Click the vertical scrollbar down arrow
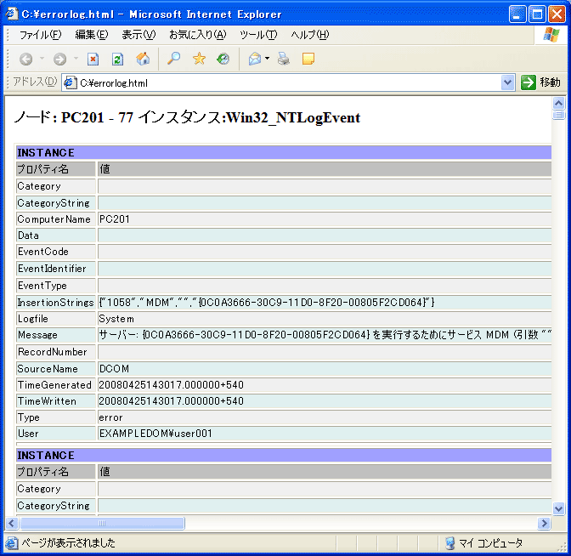 (559, 508)
